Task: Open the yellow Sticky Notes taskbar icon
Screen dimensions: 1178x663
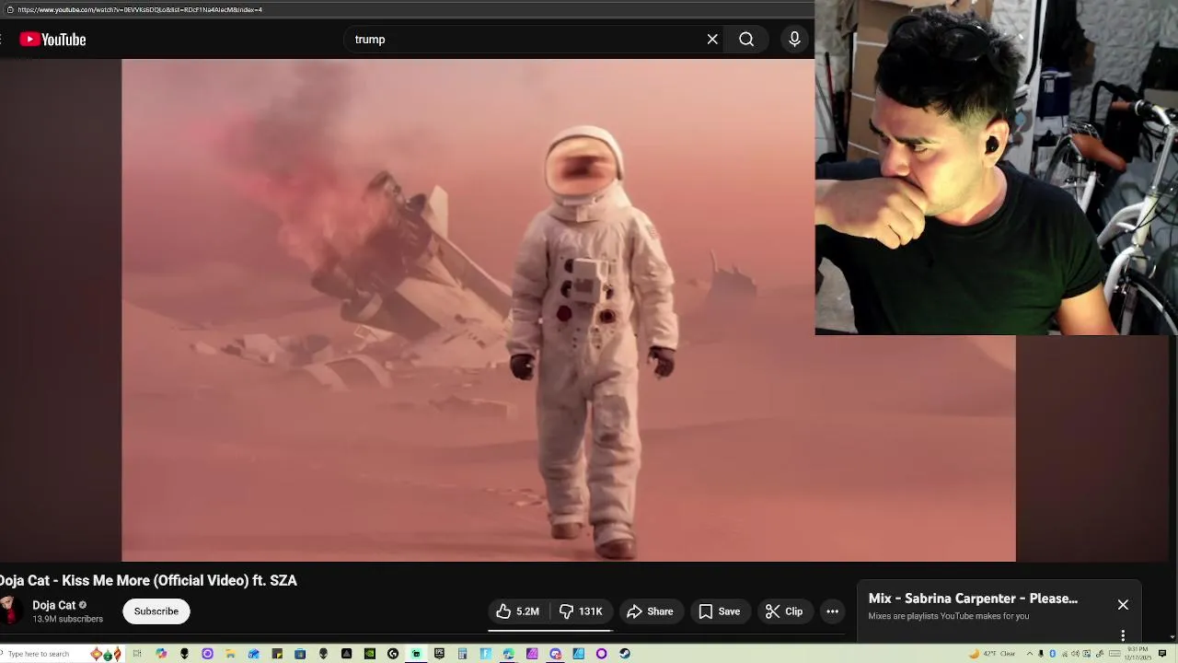Action: [277, 654]
